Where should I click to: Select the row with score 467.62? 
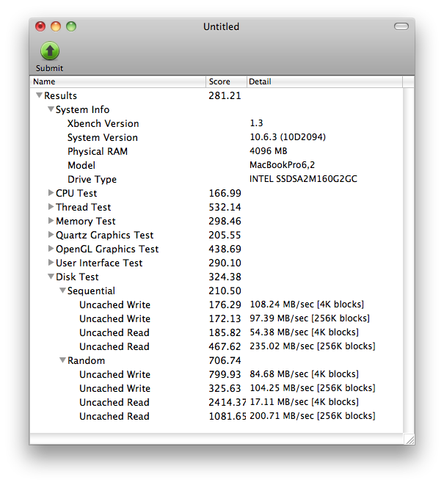click(x=216, y=346)
